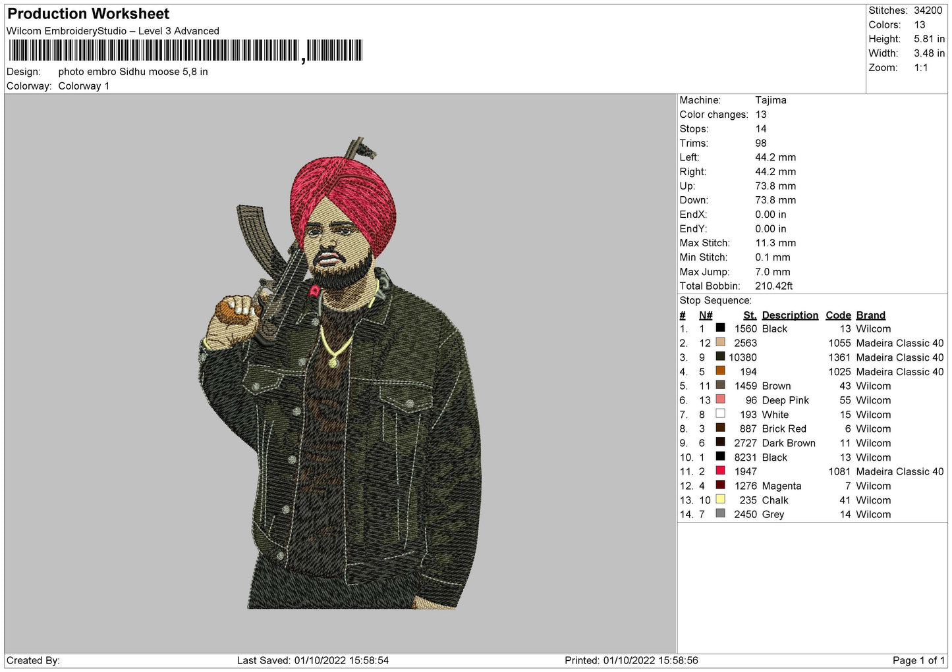Click the 'Code' column header
The width and height of the screenshot is (952, 672).
[x=839, y=315]
